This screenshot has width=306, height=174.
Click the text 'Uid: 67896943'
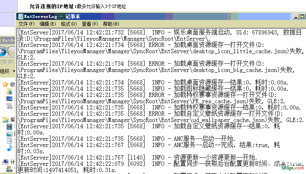click(257, 32)
